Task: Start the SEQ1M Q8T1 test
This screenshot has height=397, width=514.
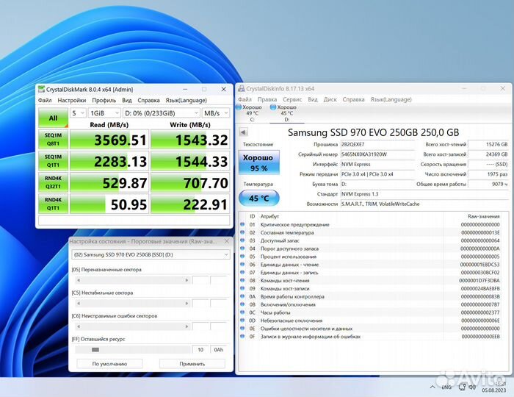Action: [x=53, y=140]
